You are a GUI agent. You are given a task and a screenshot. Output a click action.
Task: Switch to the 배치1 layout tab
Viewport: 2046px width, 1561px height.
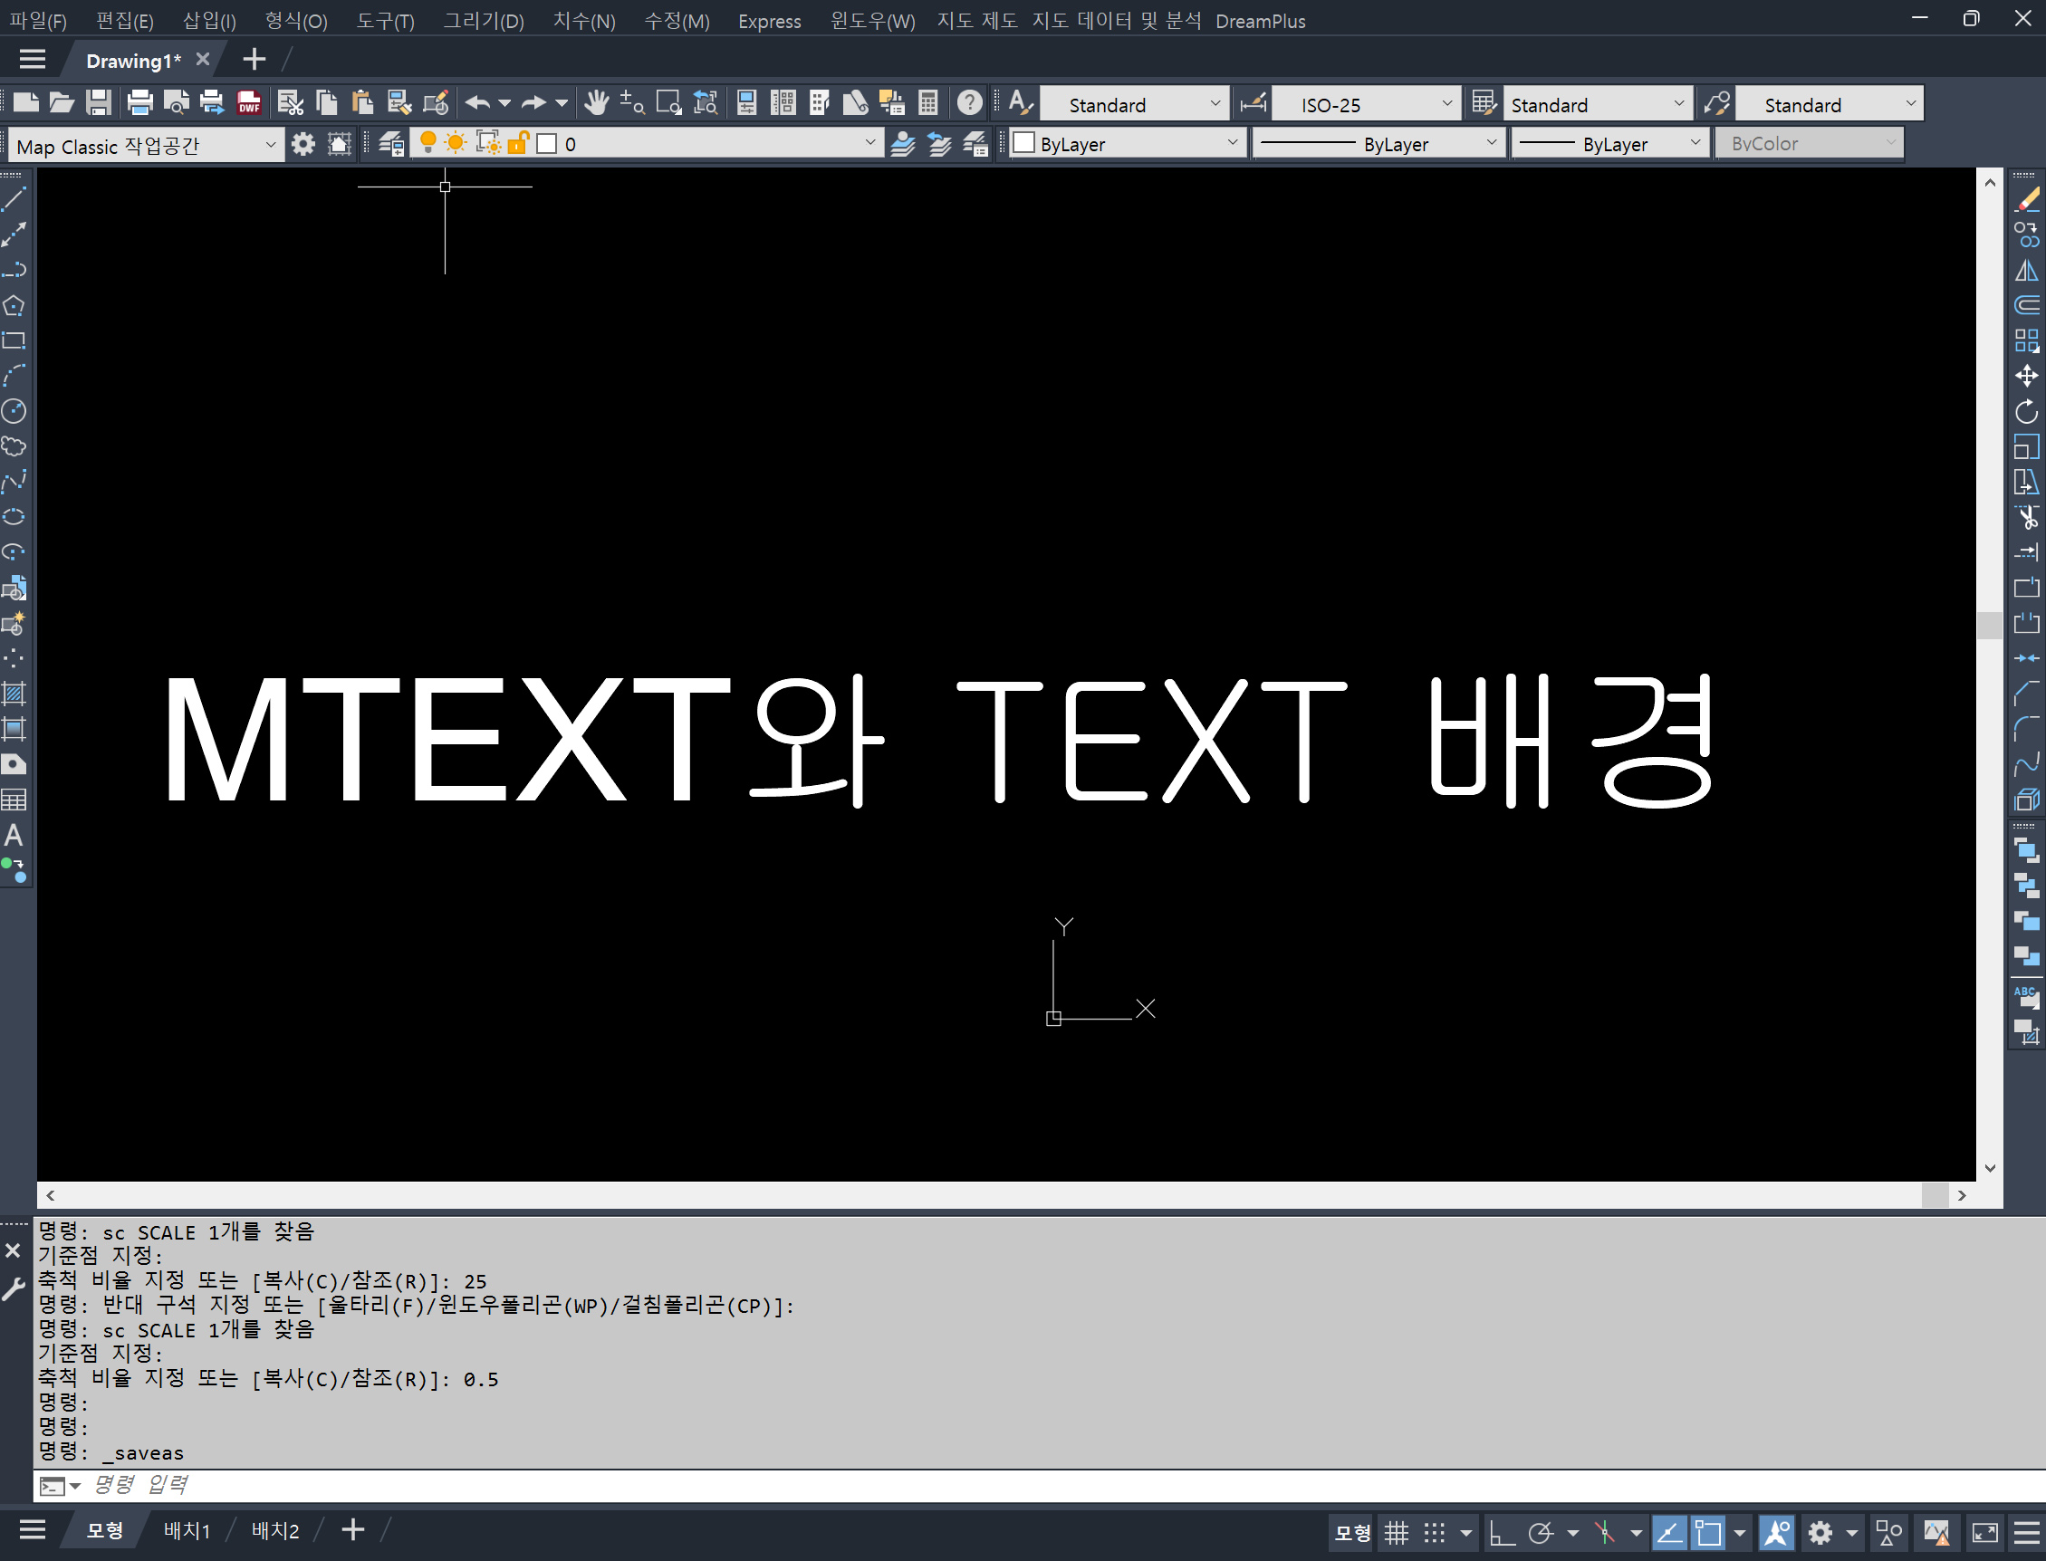pyautogui.click(x=187, y=1531)
